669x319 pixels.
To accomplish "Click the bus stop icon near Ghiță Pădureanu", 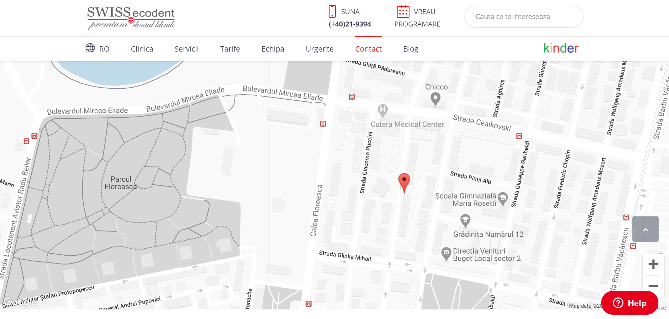I will click(x=352, y=97).
